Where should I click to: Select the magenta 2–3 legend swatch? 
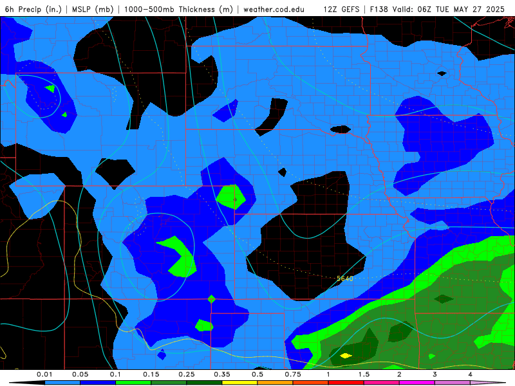tap(417, 383)
